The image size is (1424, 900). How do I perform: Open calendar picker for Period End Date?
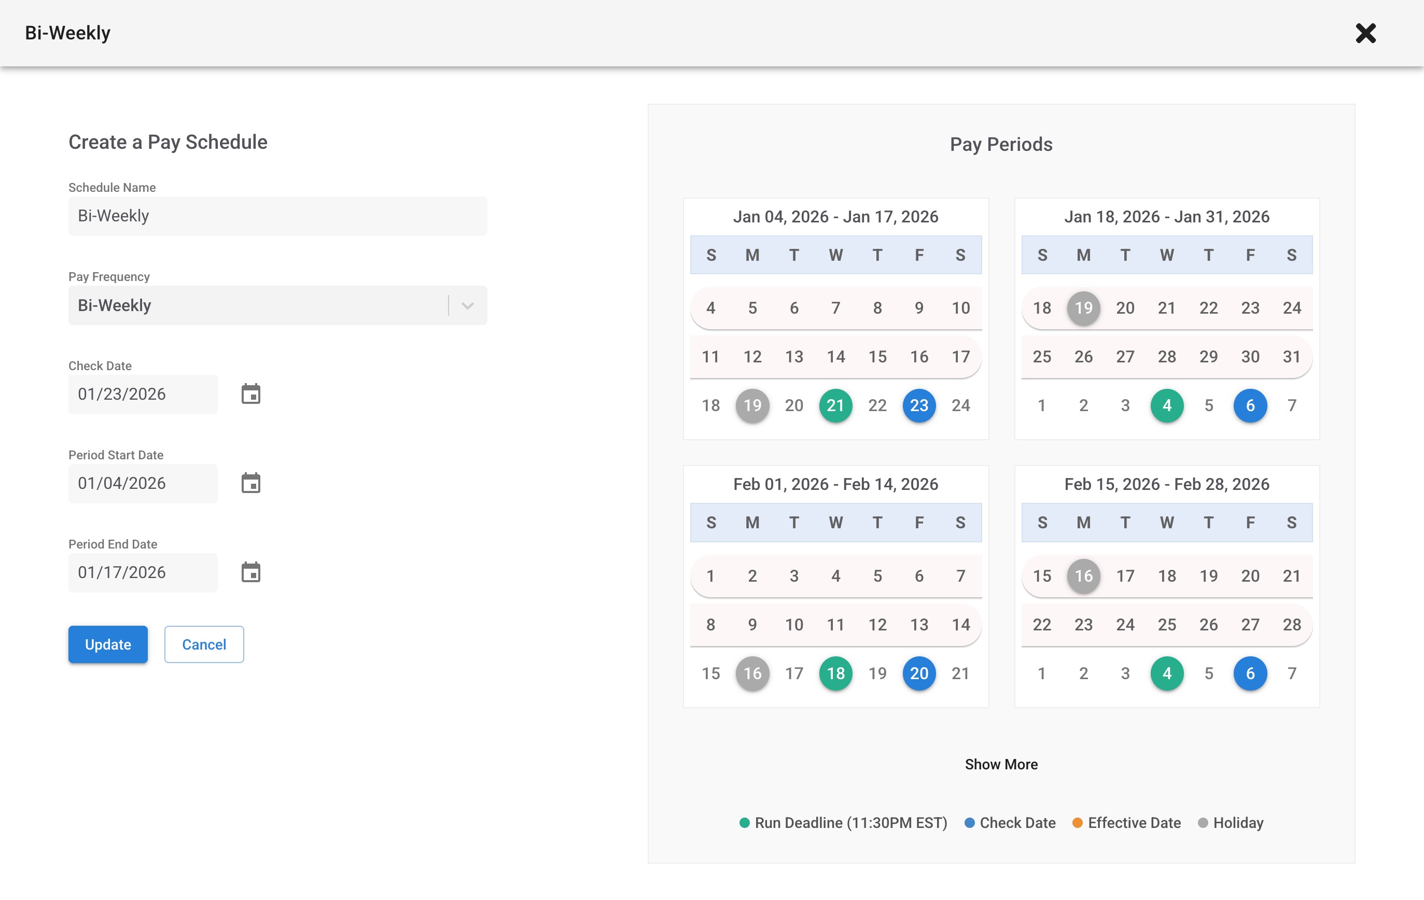[x=251, y=572]
